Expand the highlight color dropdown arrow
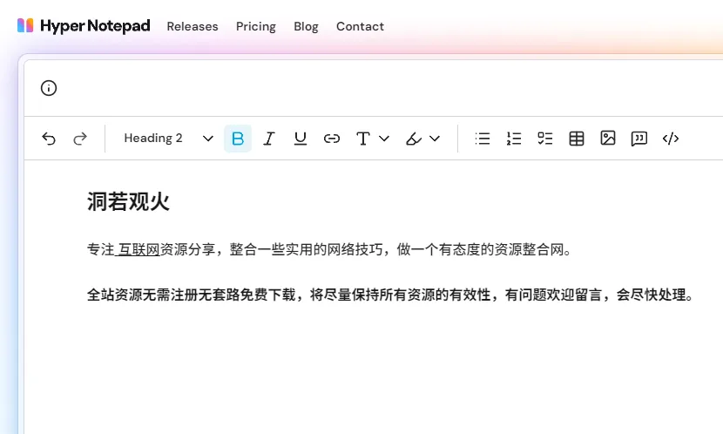The width and height of the screenshot is (723, 434). tap(435, 139)
